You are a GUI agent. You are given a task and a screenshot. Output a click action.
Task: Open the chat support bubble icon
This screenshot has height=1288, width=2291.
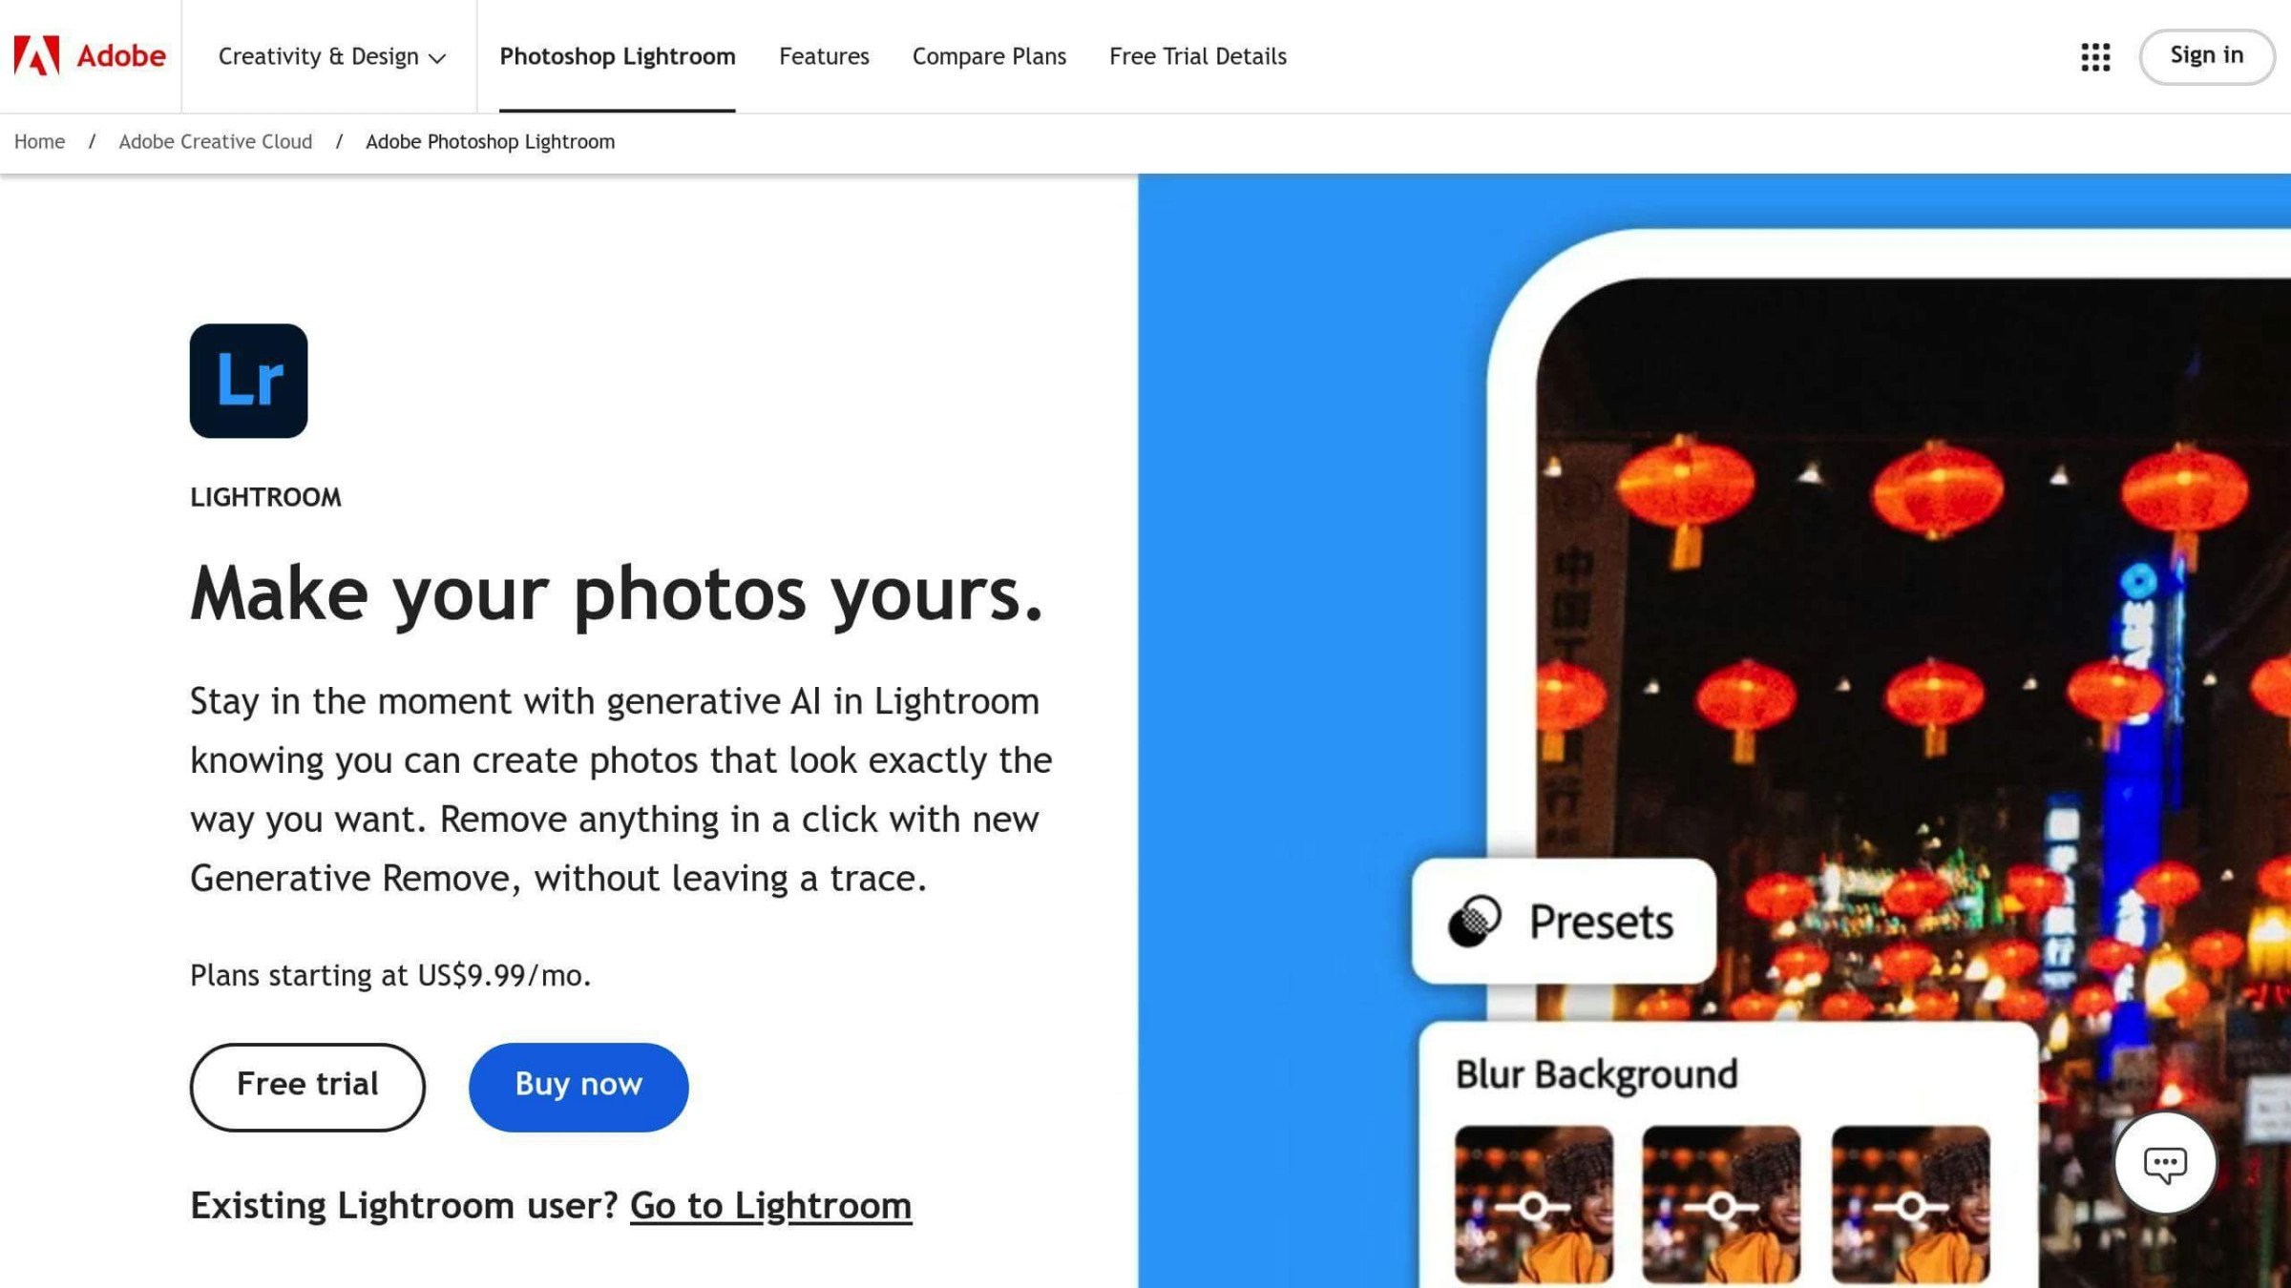click(2164, 1163)
